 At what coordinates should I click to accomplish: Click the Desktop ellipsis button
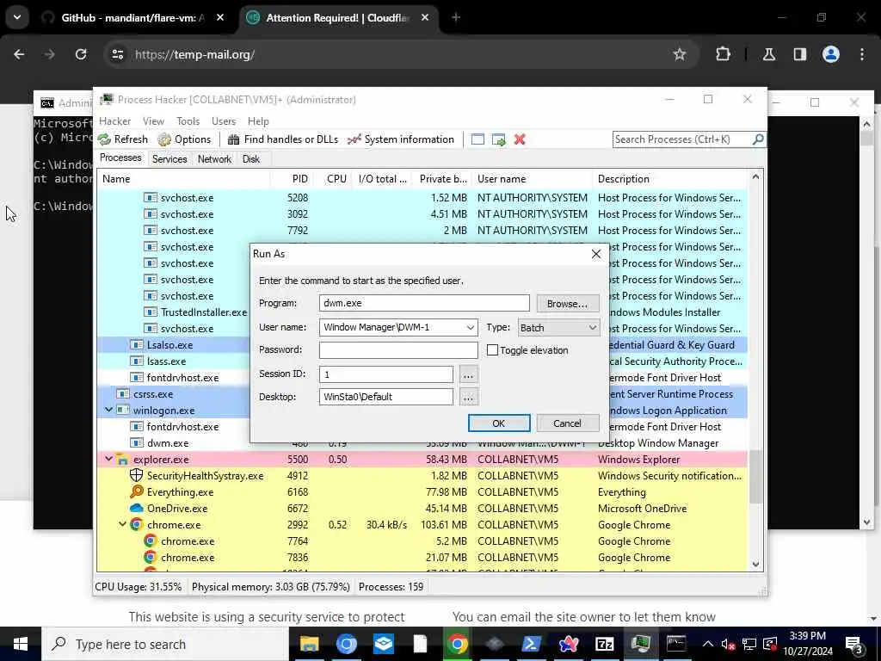(x=468, y=397)
